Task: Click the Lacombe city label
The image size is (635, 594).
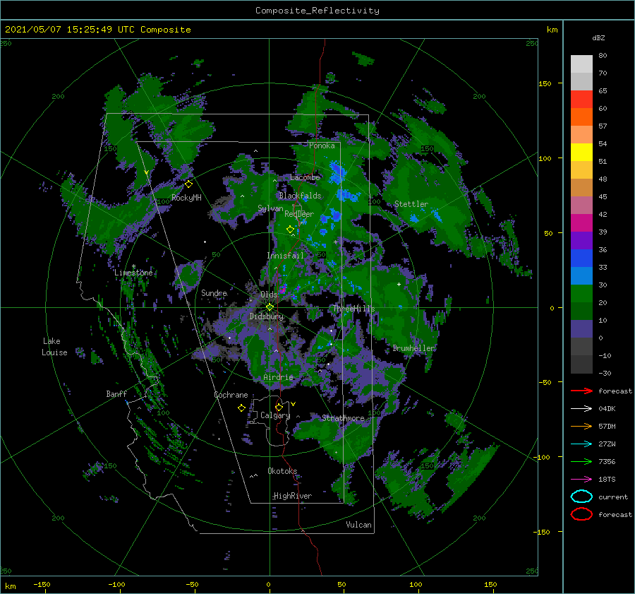Action: (305, 177)
